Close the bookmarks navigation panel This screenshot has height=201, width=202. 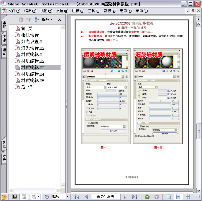click(x=60, y=20)
